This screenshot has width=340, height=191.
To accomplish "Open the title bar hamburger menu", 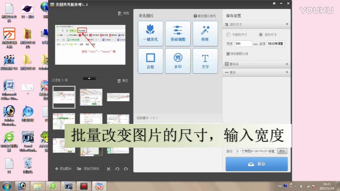I will (274, 3).
